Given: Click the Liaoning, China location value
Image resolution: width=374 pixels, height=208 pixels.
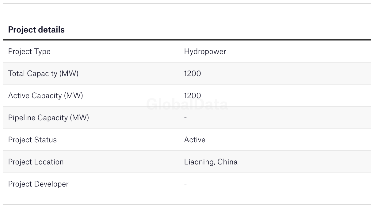Looking at the screenshot, I should [x=211, y=162].
